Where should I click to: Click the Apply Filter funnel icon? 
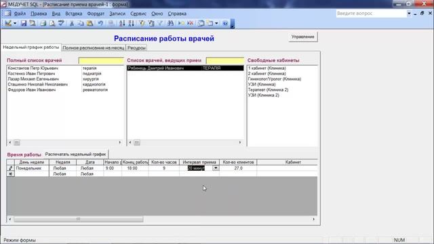[160, 23]
